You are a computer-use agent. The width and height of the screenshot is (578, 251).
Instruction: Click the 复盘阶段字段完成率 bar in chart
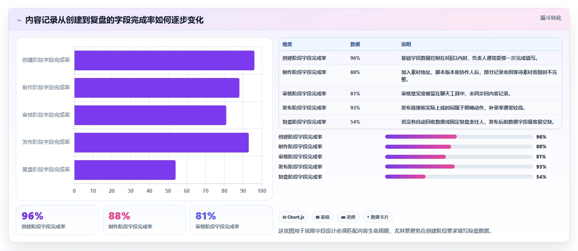[125, 170]
